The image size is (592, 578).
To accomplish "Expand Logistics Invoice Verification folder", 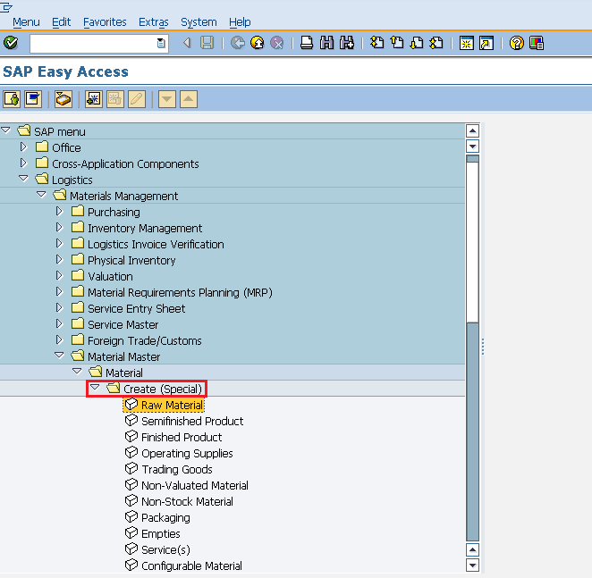I will coord(59,243).
